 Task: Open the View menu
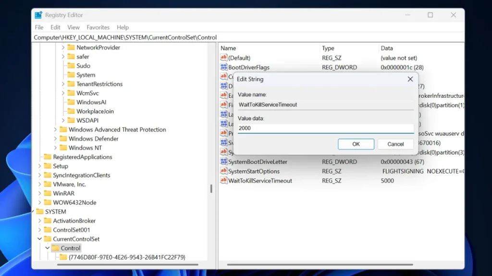point(74,27)
